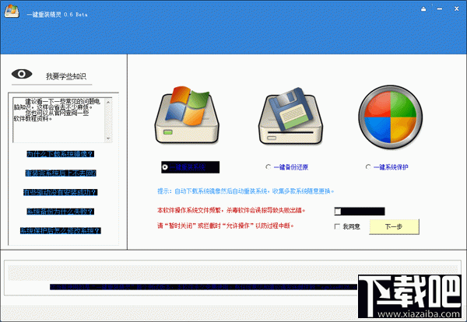Screen dimensions: 467x322
Task: Open the 重装完系统后上不去网? help link
Action: (x=61, y=173)
